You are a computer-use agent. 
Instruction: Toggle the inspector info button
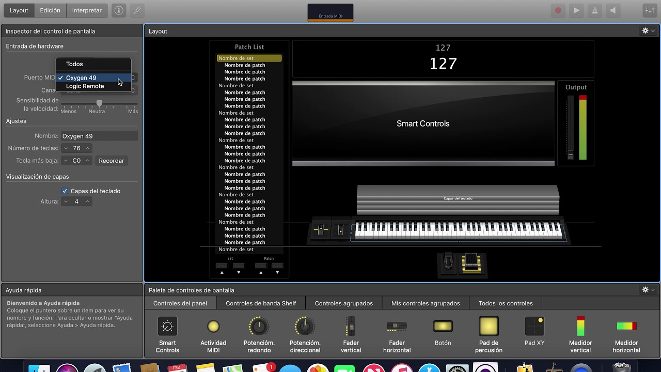[119, 10]
